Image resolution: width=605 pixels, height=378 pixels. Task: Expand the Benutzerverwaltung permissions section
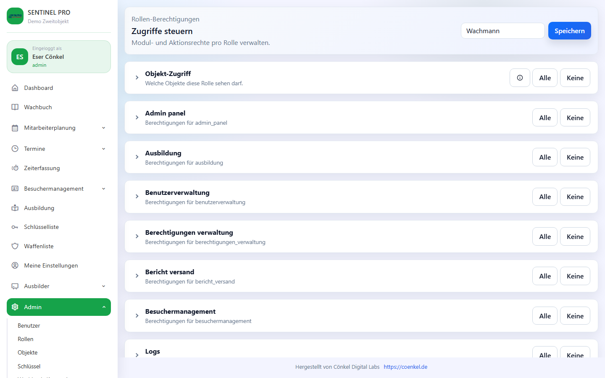pyautogui.click(x=137, y=197)
